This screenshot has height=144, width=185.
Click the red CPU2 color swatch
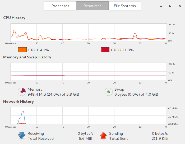point(105,50)
